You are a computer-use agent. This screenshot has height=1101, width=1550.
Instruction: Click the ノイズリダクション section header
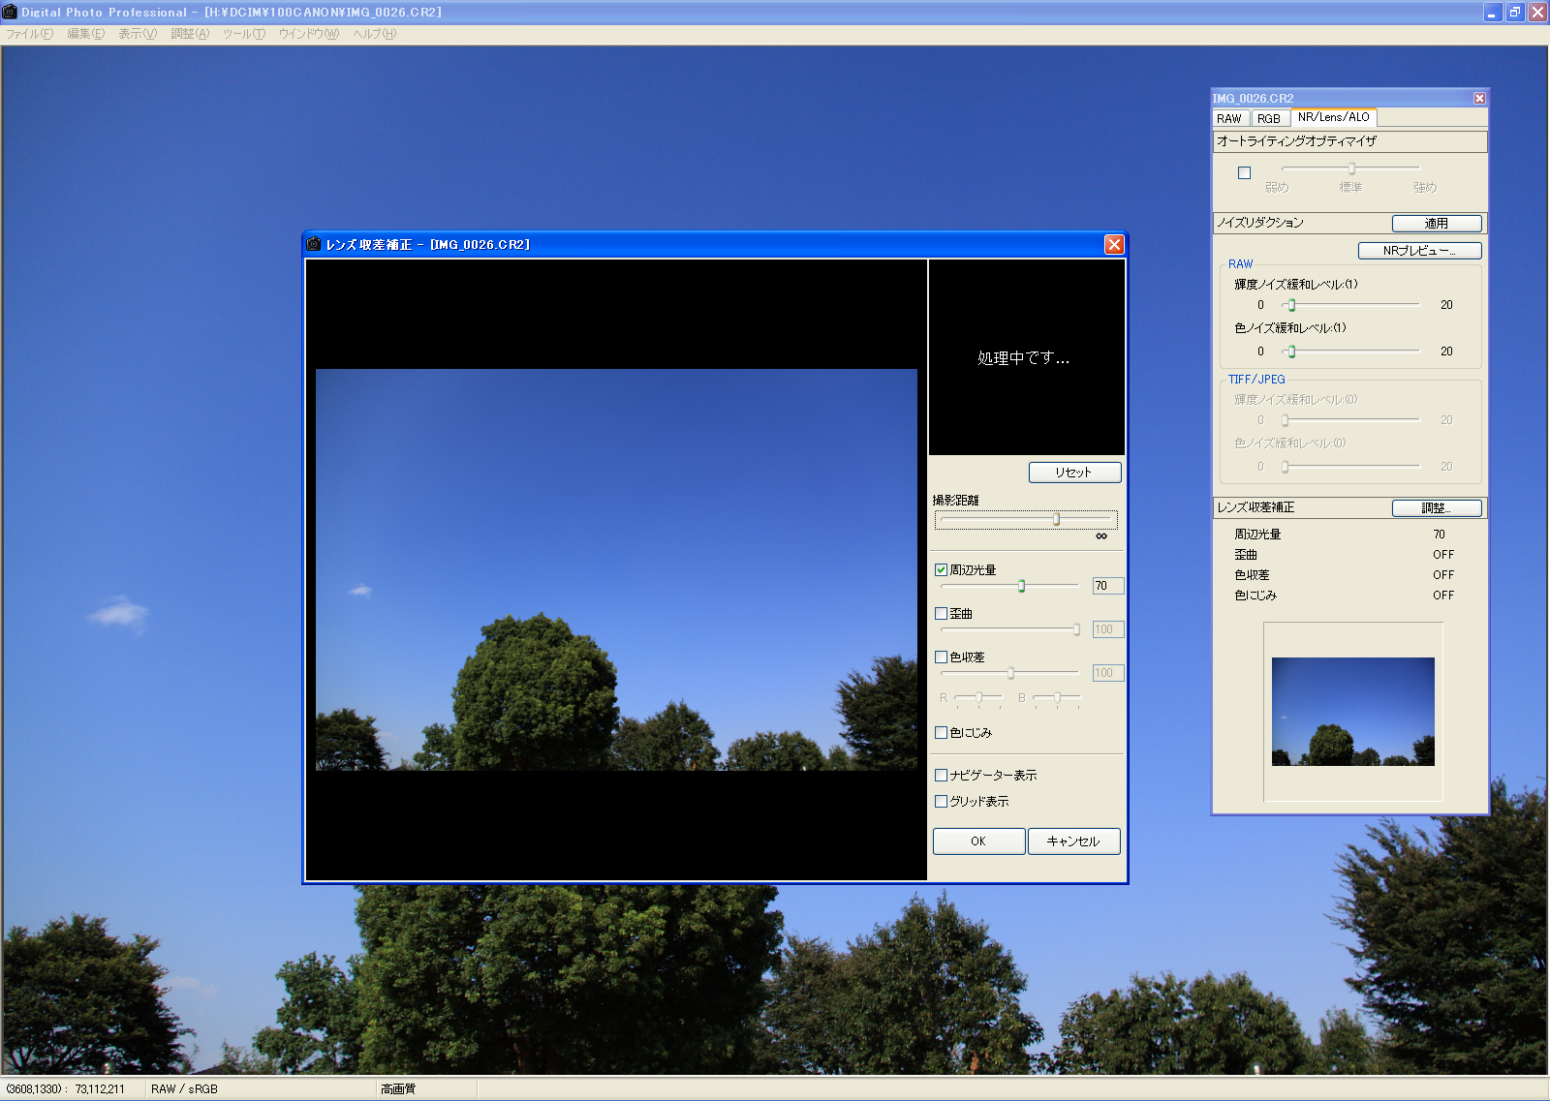point(1260,223)
